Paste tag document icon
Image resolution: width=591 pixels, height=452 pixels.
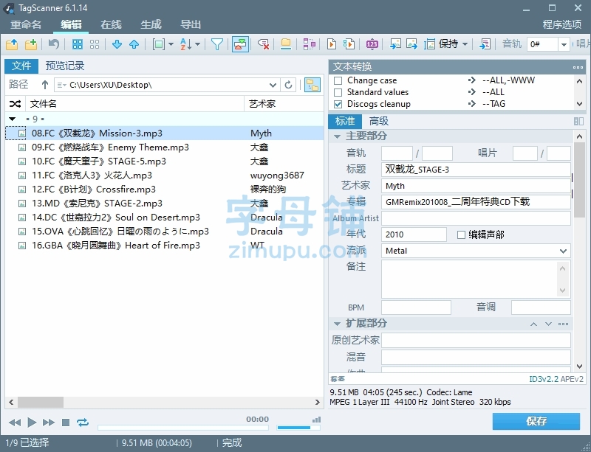(x=349, y=44)
